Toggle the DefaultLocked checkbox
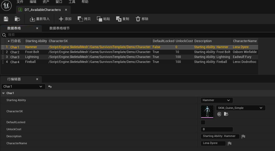 coord(203,122)
